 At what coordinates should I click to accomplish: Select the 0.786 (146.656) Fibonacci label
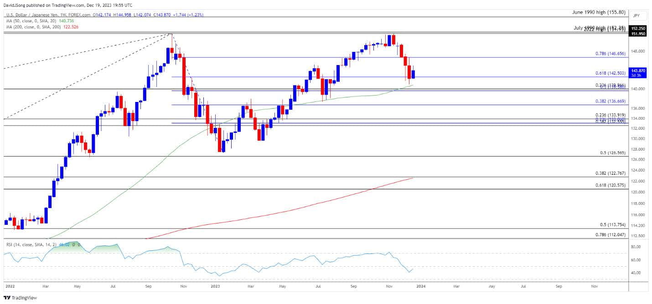[611, 53]
